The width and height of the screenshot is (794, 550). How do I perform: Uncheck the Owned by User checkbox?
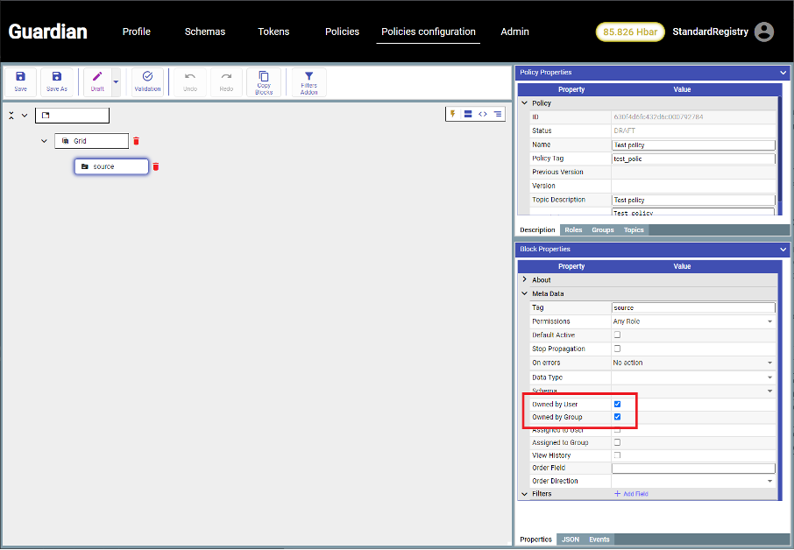(617, 404)
